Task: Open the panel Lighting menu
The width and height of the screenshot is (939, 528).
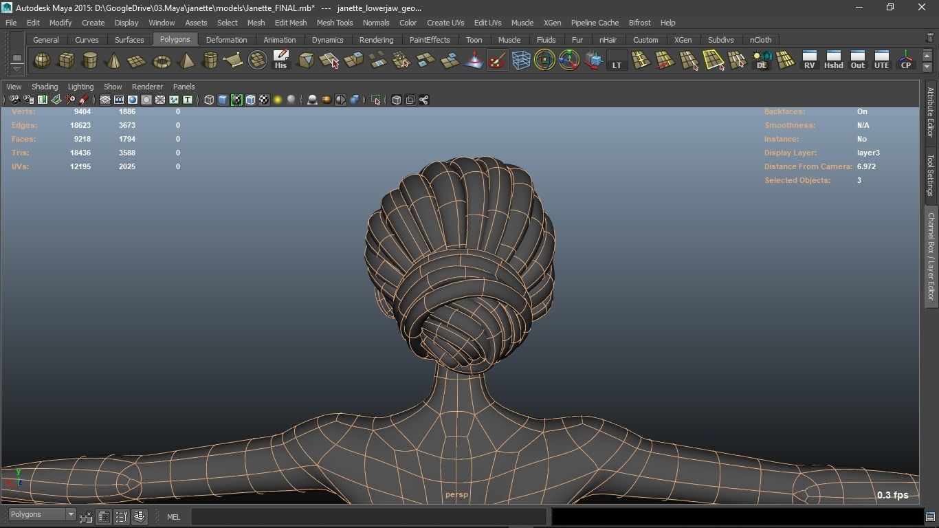Action: [x=80, y=87]
